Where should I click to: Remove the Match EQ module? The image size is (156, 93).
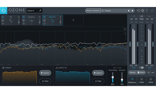click(x=60, y=17)
